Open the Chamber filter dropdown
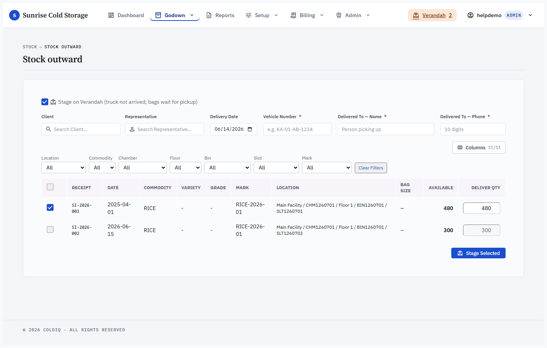 (142, 168)
